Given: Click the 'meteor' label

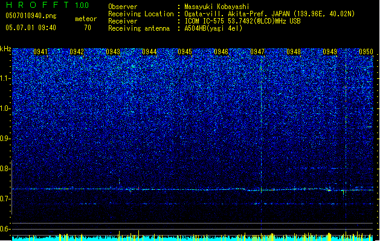Looking at the screenshot, I should pyautogui.click(x=86, y=19).
